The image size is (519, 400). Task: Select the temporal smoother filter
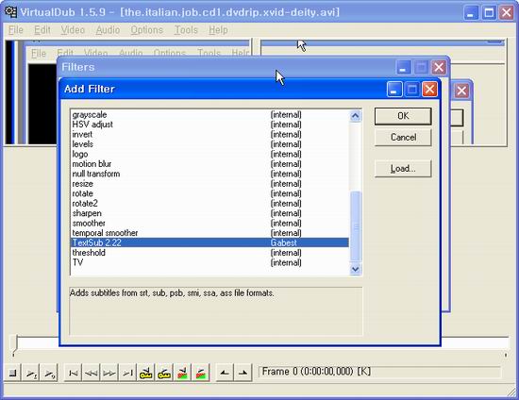(209, 233)
